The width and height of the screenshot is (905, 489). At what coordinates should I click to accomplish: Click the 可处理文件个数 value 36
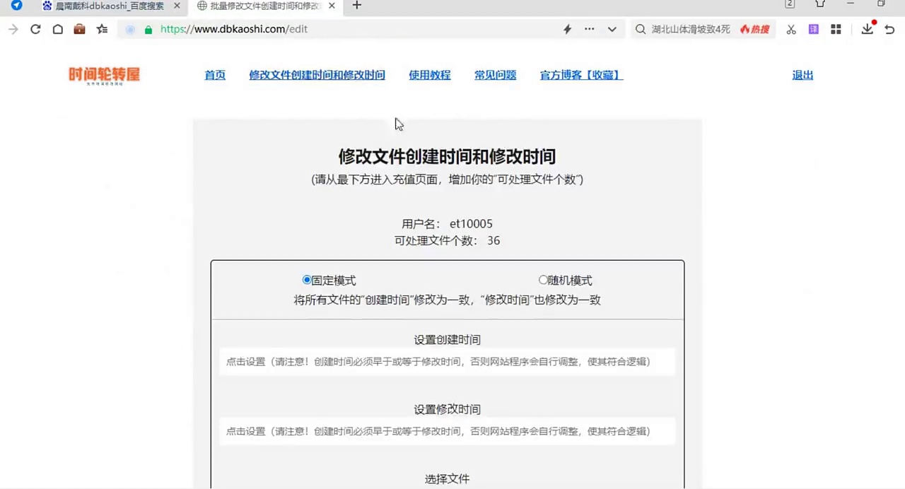coord(494,241)
